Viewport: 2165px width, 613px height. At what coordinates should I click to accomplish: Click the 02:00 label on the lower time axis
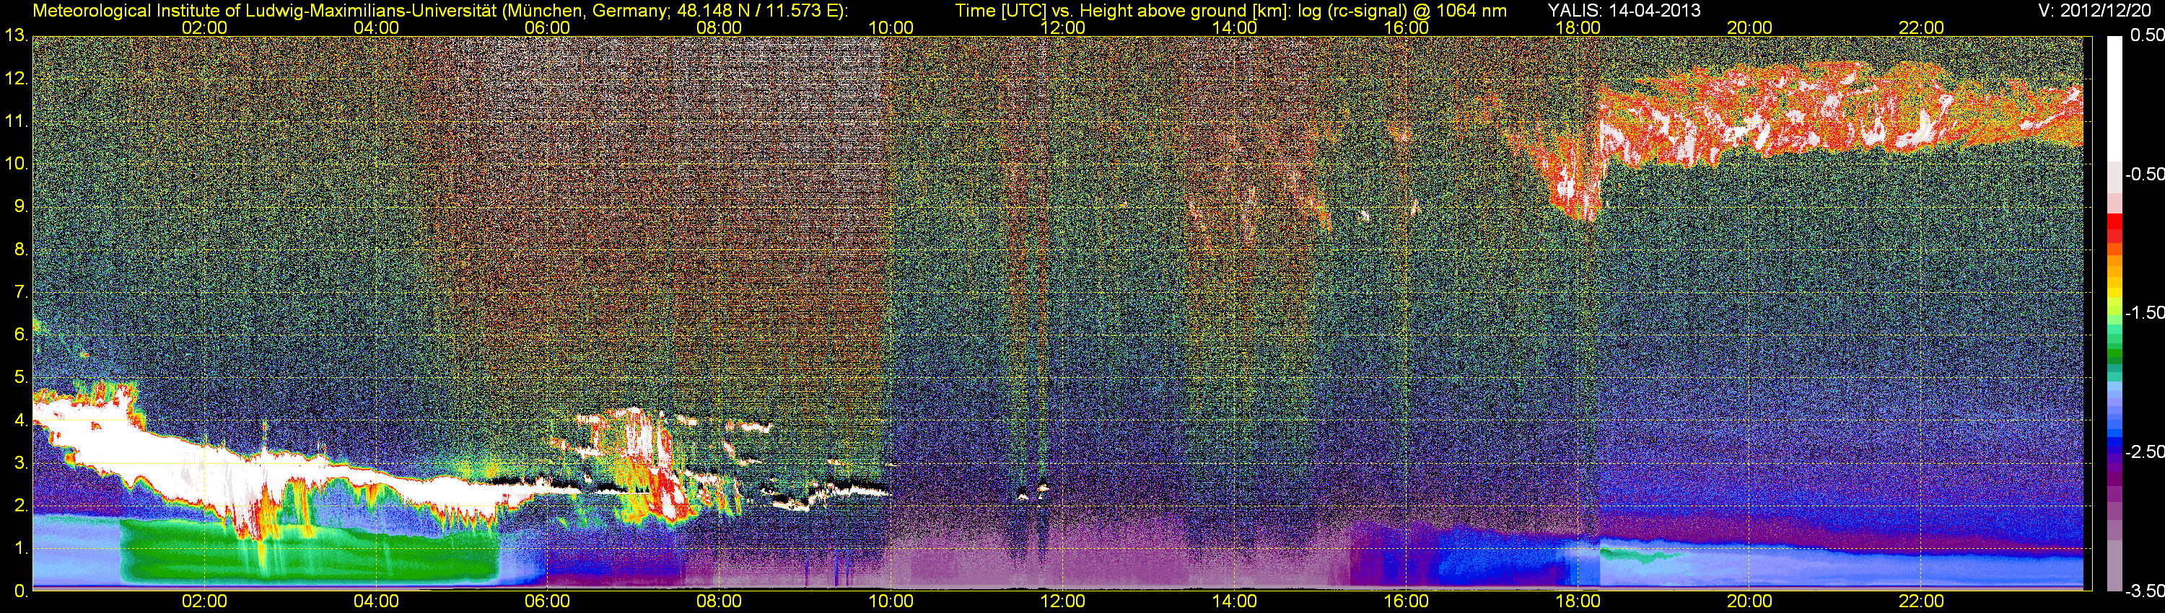[204, 601]
